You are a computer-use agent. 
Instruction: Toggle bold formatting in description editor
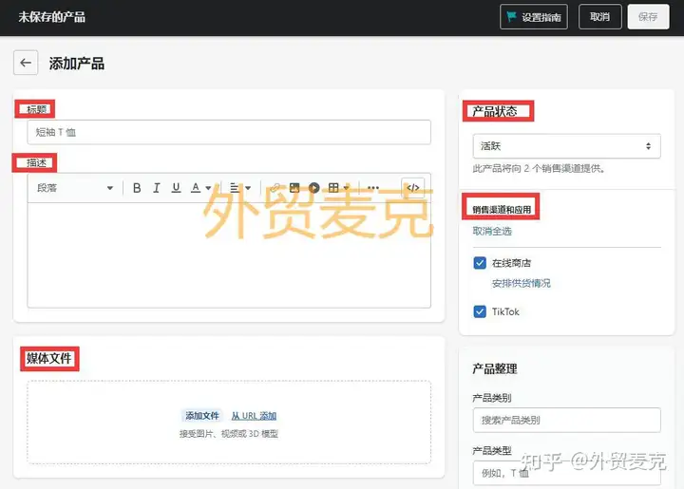[137, 188]
